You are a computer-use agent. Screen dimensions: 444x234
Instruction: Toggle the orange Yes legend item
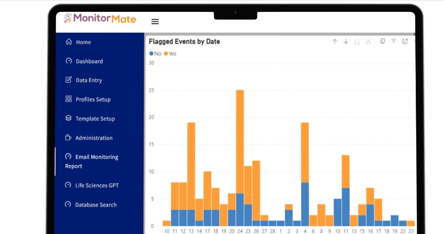click(x=170, y=53)
